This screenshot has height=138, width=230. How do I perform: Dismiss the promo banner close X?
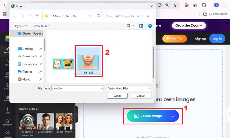click(x=227, y=22)
